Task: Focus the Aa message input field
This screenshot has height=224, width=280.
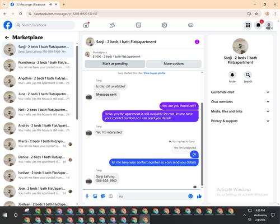Action: pos(152,196)
